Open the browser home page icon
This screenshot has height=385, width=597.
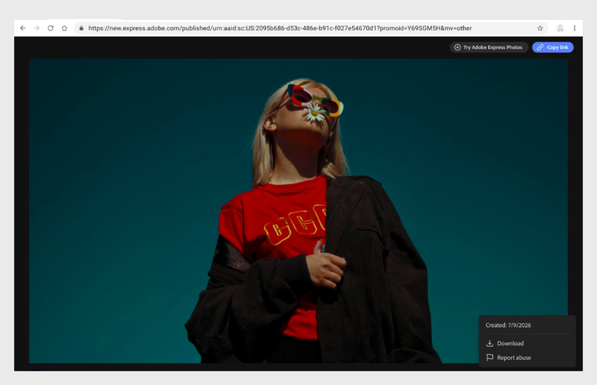tap(64, 28)
